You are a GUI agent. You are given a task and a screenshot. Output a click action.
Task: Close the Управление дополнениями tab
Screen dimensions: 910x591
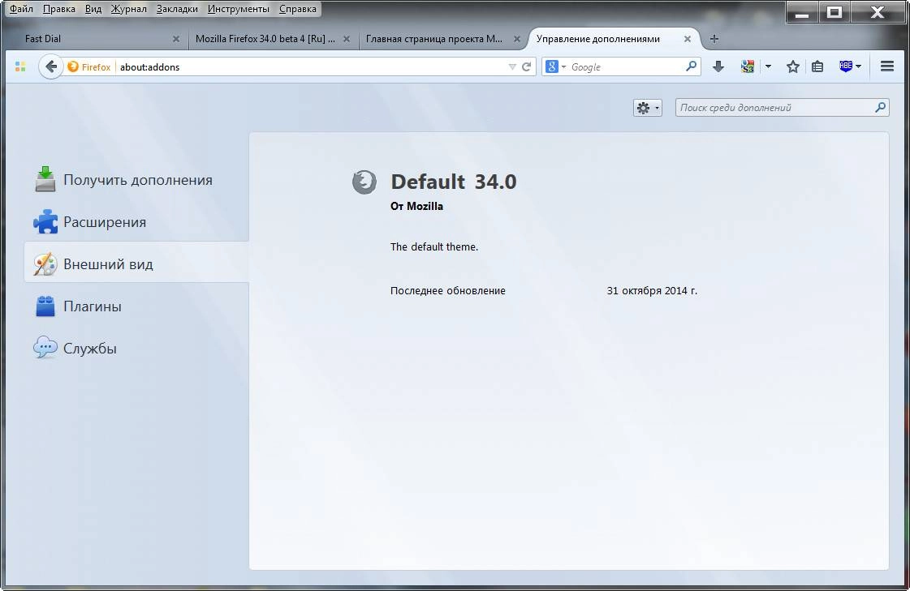(x=687, y=39)
